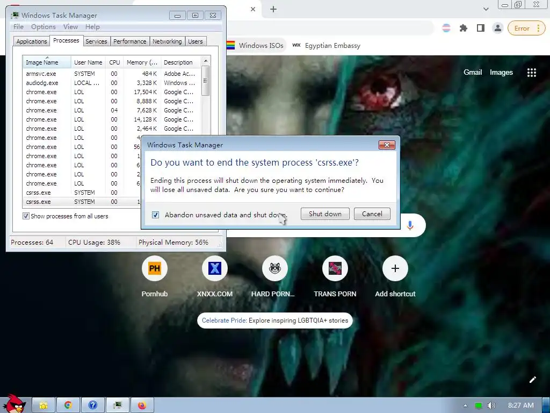Close the current Chrome tab
Viewport: 550px width, 413px height.
tap(253, 10)
